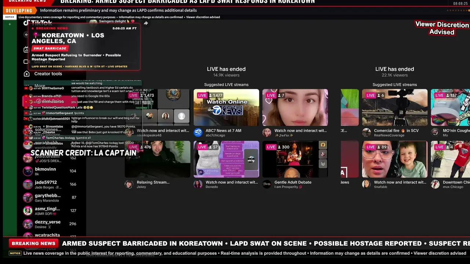The height and width of the screenshot is (264, 470).
Task: Click the "Donedo" username text
Action: (x=212, y=187)
